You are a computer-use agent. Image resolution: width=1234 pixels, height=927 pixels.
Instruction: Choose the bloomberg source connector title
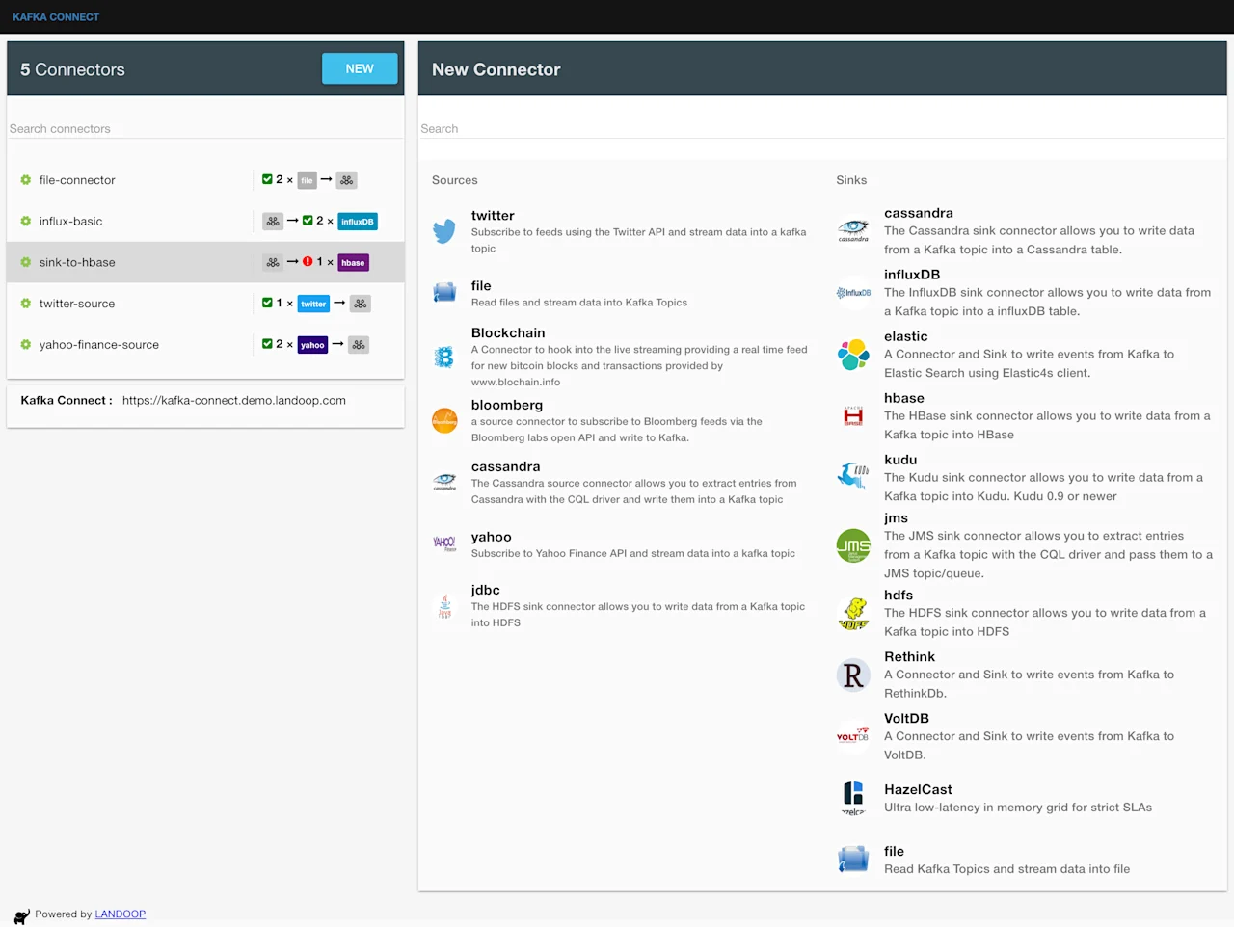[x=507, y=406]
